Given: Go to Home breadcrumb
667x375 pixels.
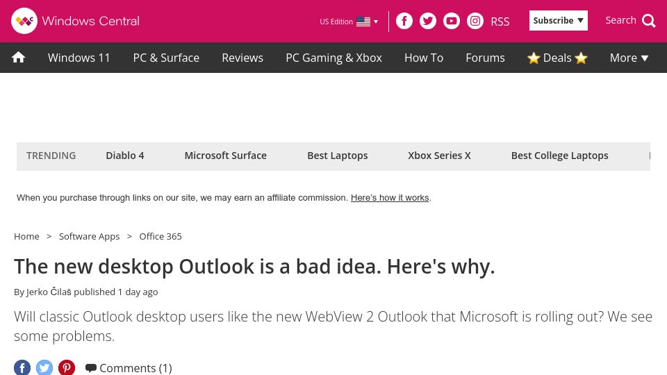Looking at the screenshot, I should [x=26, y=236].
